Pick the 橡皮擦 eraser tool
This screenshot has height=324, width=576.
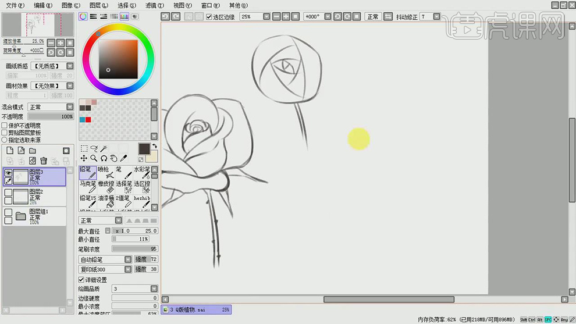105,187
